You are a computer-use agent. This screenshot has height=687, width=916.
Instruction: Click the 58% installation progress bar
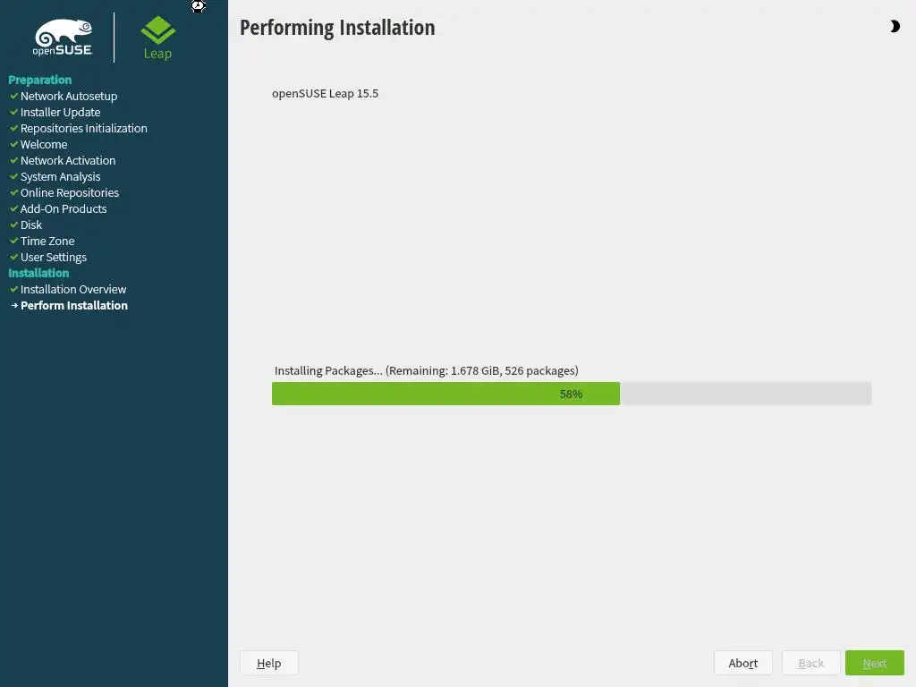572,394
